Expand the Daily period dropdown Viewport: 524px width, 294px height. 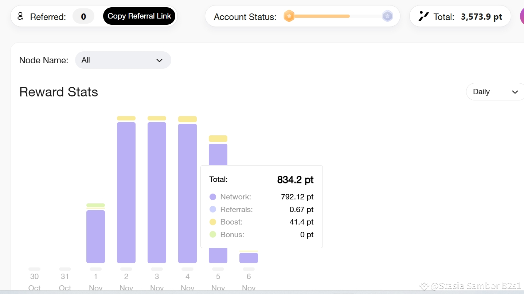point(495,92)
